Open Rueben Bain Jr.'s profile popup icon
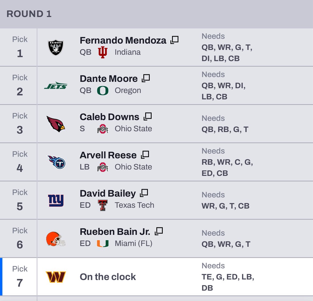Viewport: 313px width, 301px height. 159,231
